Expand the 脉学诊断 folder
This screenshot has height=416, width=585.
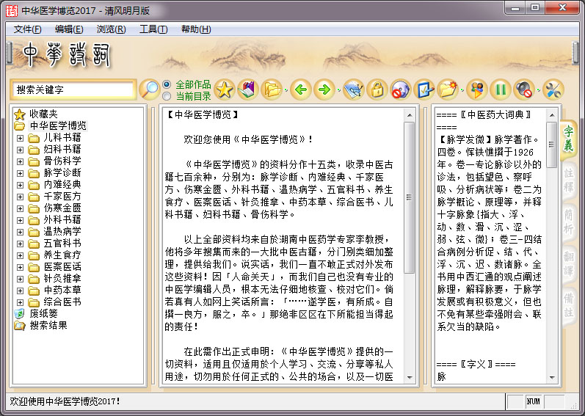point(20,173)
